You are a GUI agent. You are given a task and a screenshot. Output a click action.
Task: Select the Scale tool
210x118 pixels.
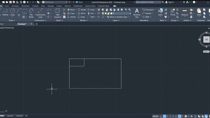coord(81,17)
